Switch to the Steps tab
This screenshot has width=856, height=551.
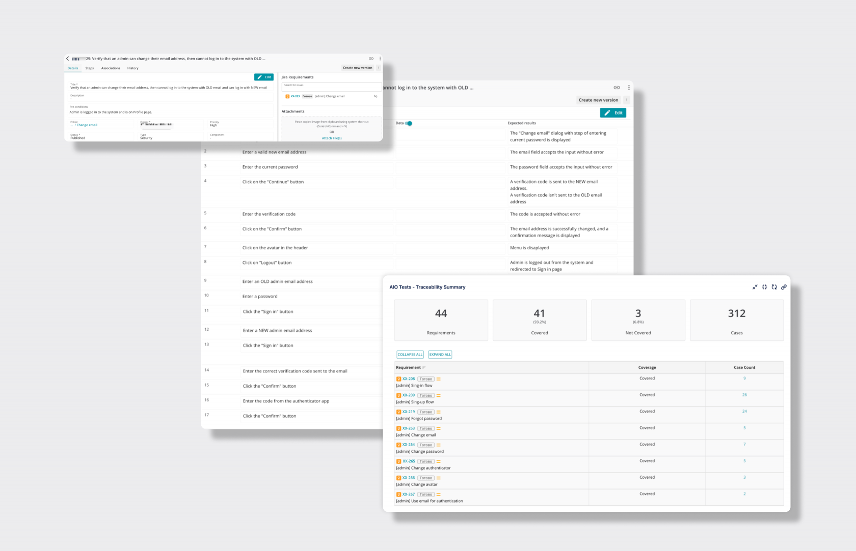click(90, 68)
